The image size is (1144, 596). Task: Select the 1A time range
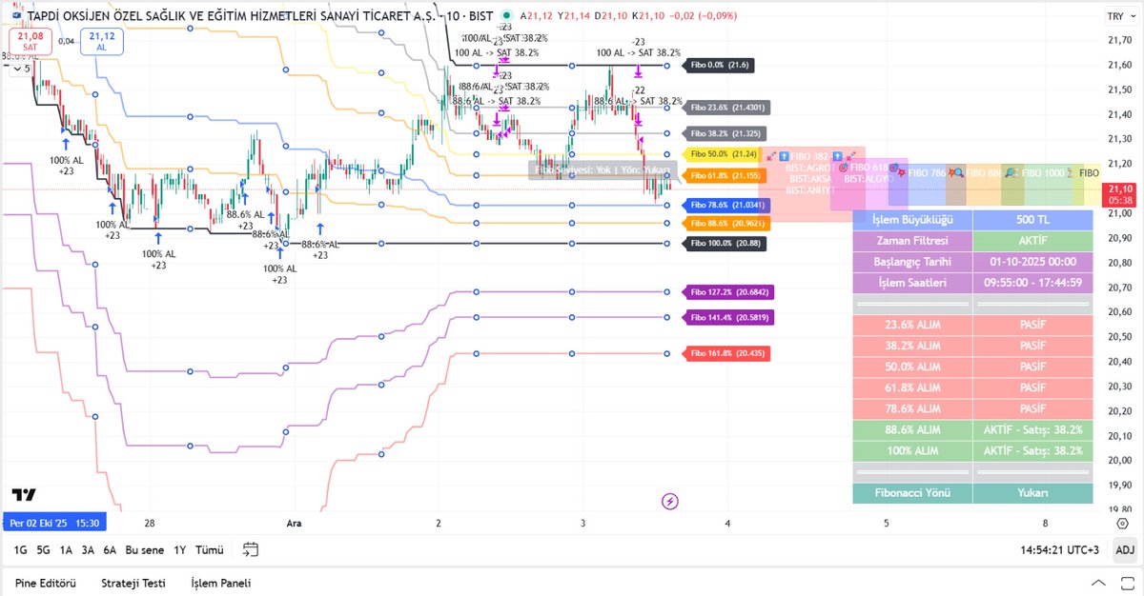(66, 550)
